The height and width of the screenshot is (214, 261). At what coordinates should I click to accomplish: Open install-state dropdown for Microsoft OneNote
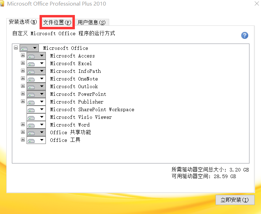(36, 79)
